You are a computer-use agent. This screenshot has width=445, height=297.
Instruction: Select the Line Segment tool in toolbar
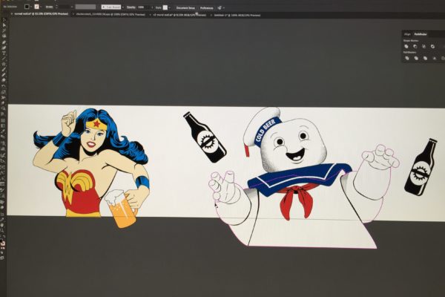click(4, 59)
